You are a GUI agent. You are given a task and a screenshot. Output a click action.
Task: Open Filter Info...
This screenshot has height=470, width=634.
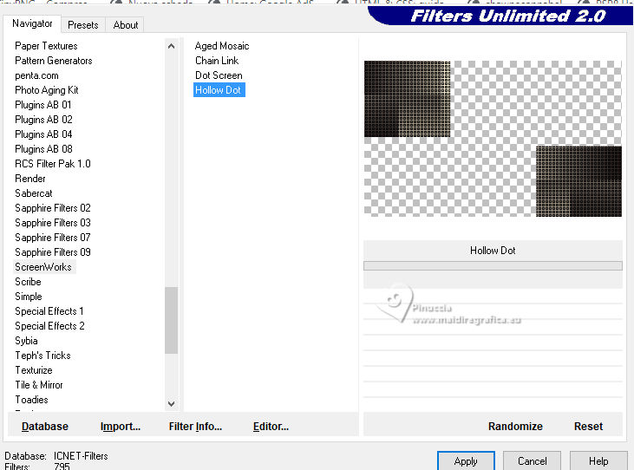[195, 427]
